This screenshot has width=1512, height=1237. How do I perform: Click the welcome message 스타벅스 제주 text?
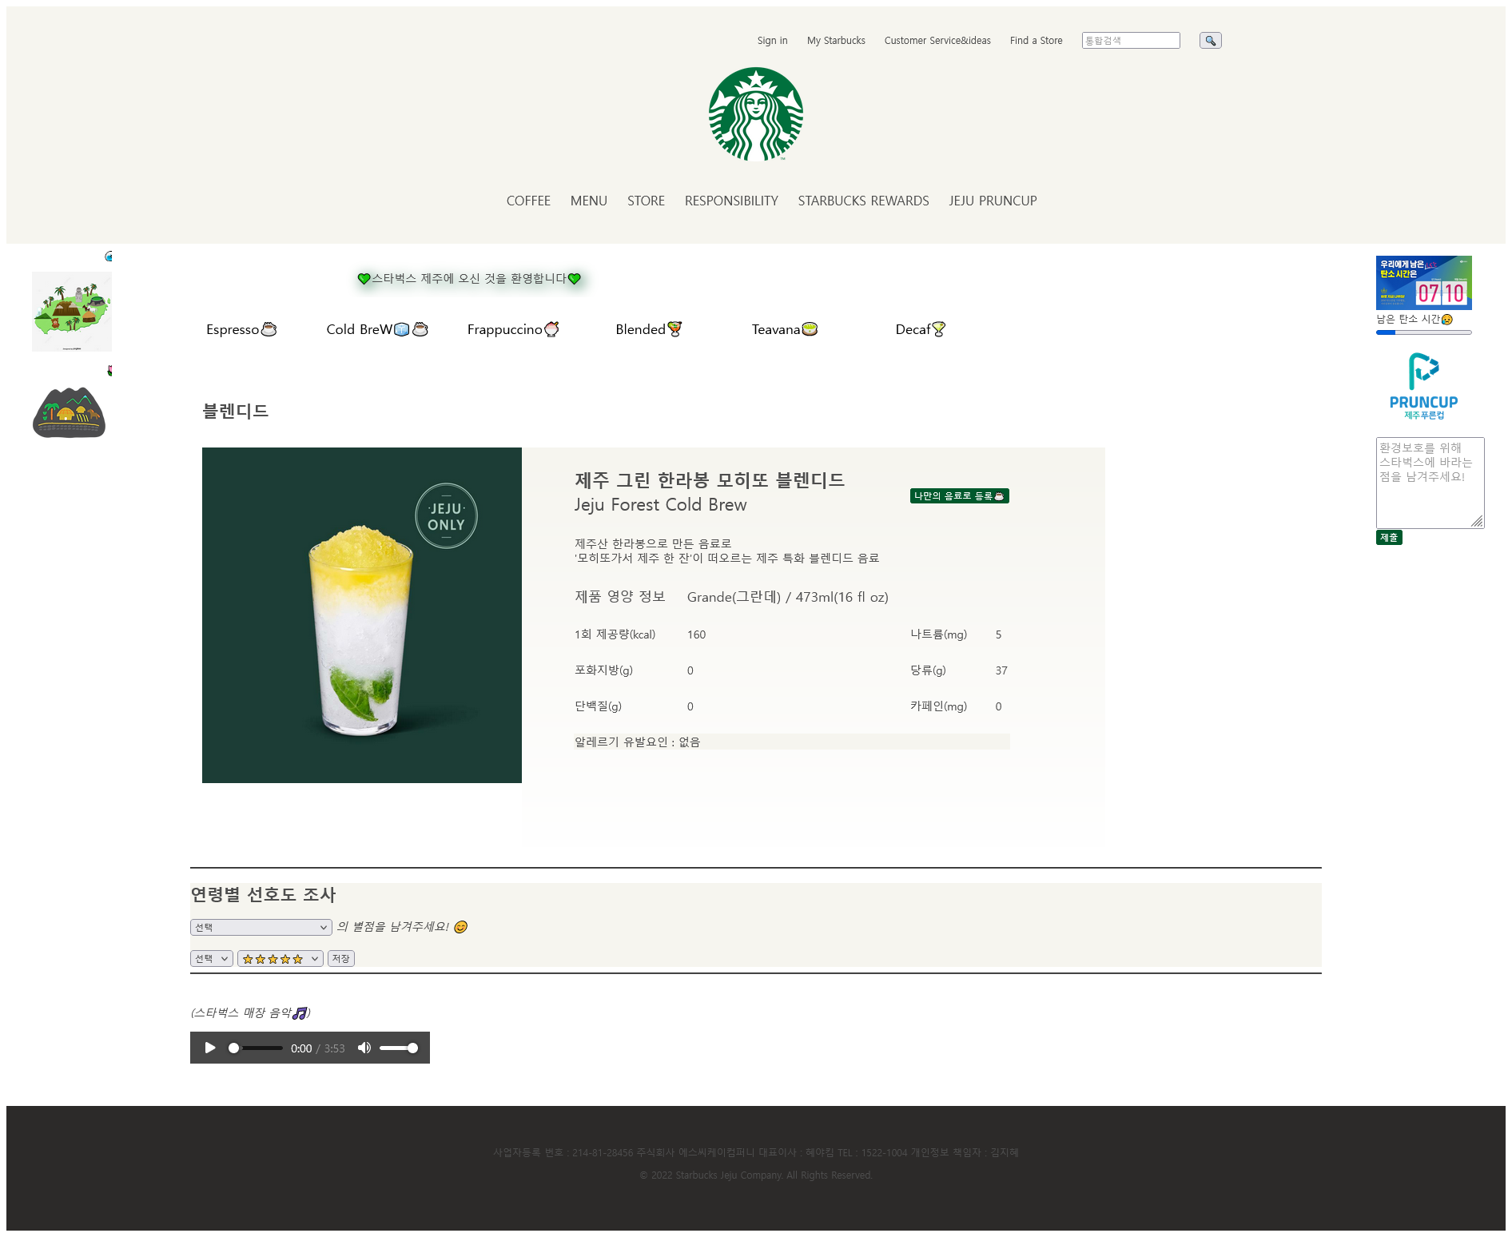(469, 278)
